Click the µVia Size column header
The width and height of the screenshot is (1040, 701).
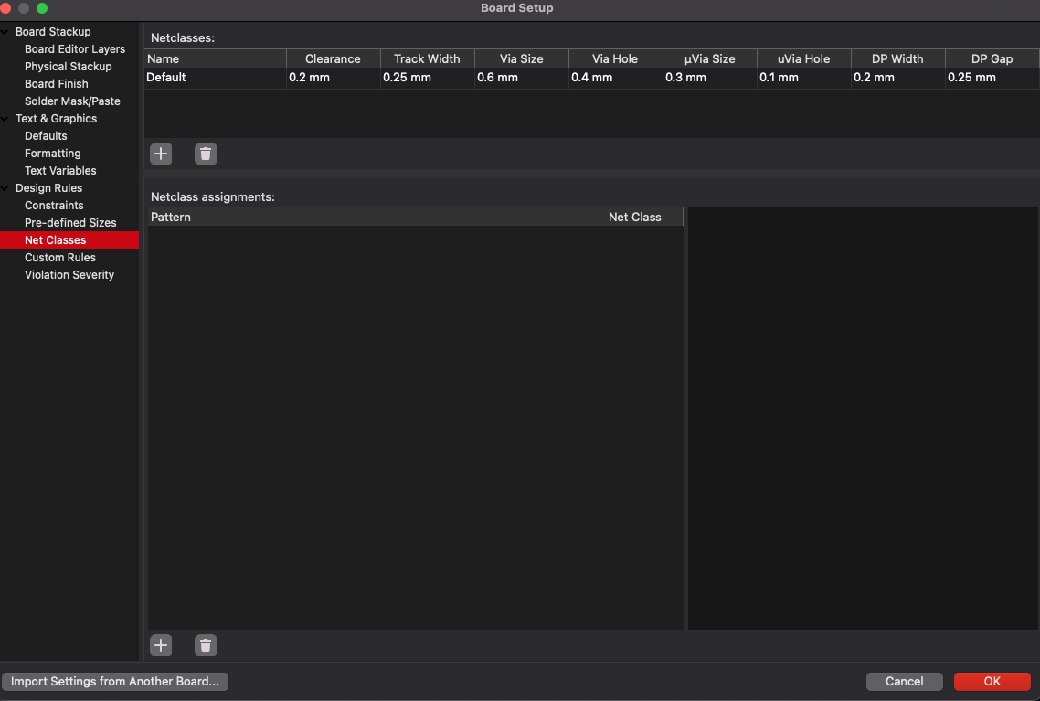click(x=710, y=59)
